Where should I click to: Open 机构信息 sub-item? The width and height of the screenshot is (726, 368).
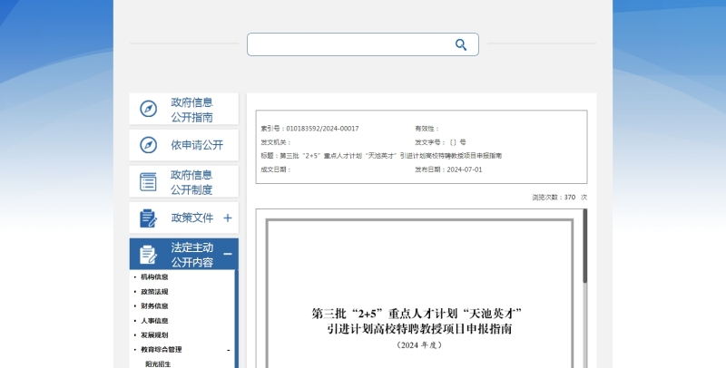click(x=154, y=277)
